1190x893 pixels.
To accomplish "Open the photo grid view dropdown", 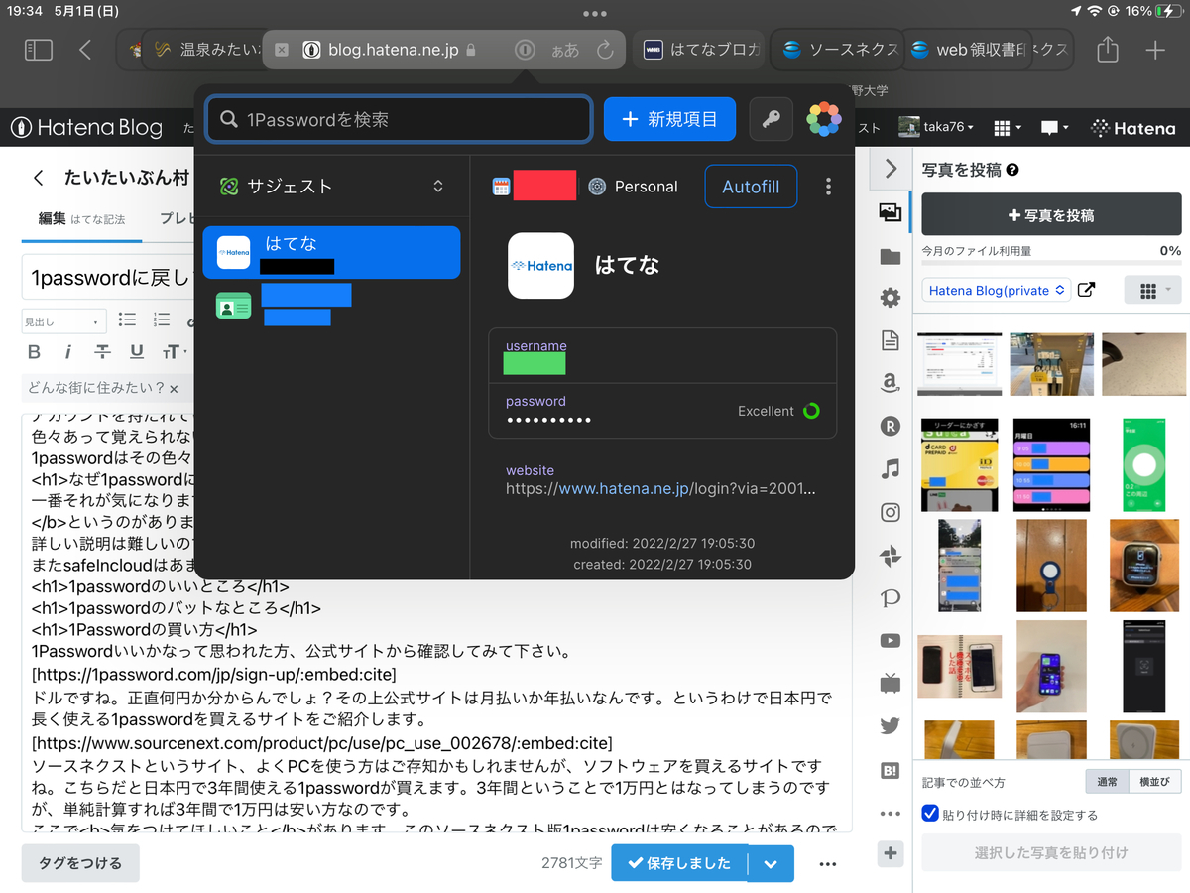I will coord(1153,291).
